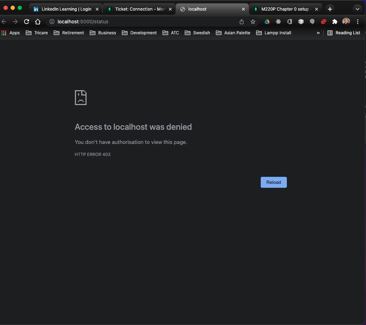
Task: Open the Extensions puzzle piece icon
Action: click(x=335, y=22)
